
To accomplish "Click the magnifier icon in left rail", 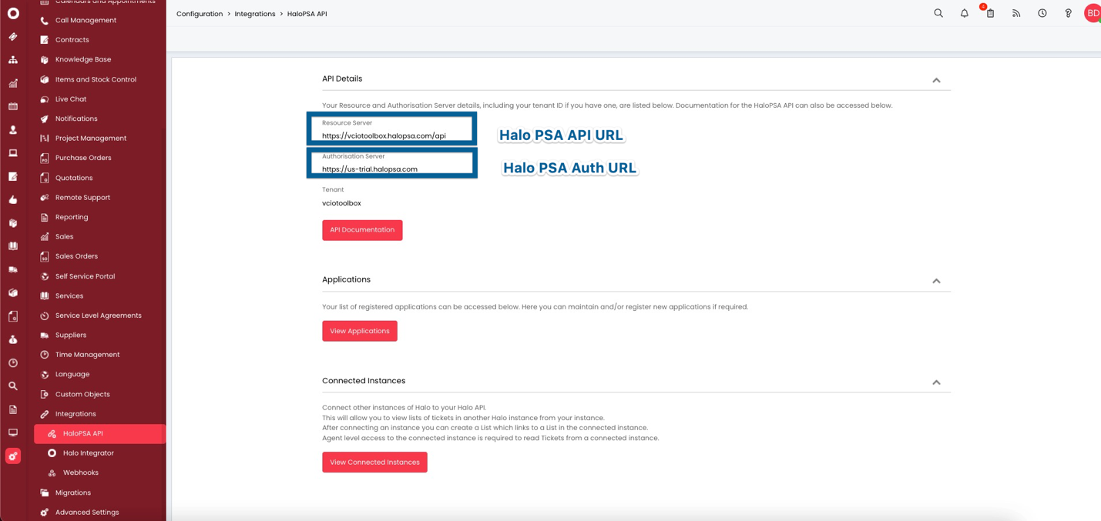I will (13, 386).
